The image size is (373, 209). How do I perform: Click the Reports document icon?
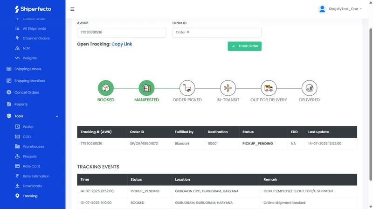(x=9, y=104)
